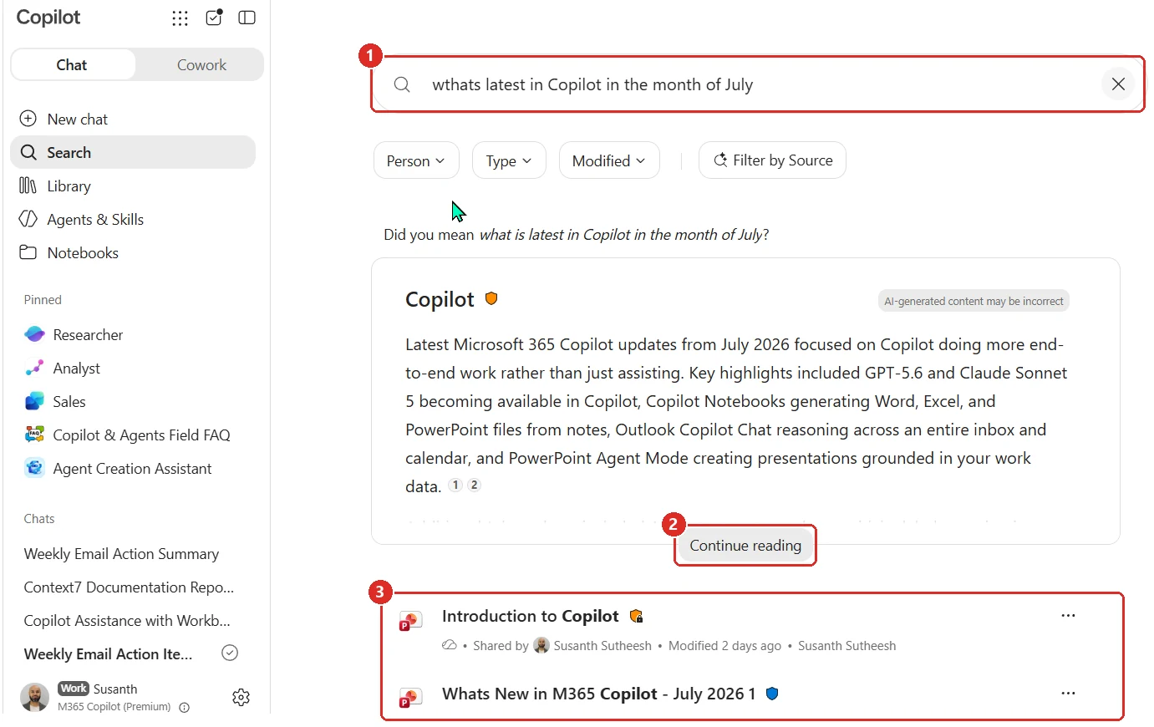1154x727 pixels.
Task: Open more options for Whats New in M365 Copilot
Action: tap(1068, 694)
